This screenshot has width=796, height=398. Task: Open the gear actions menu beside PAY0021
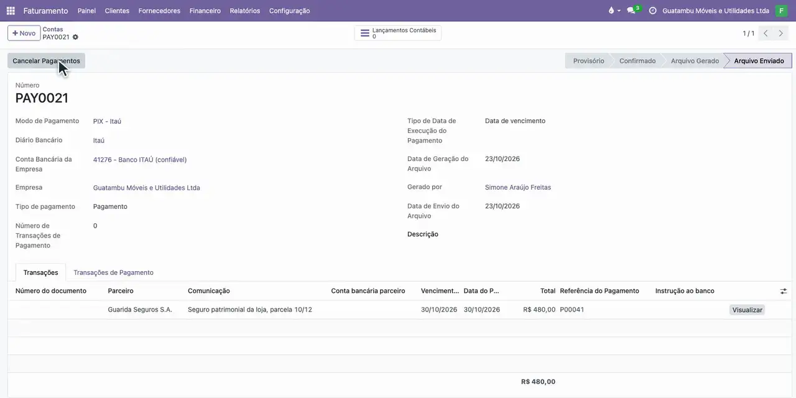pos(75,37)
